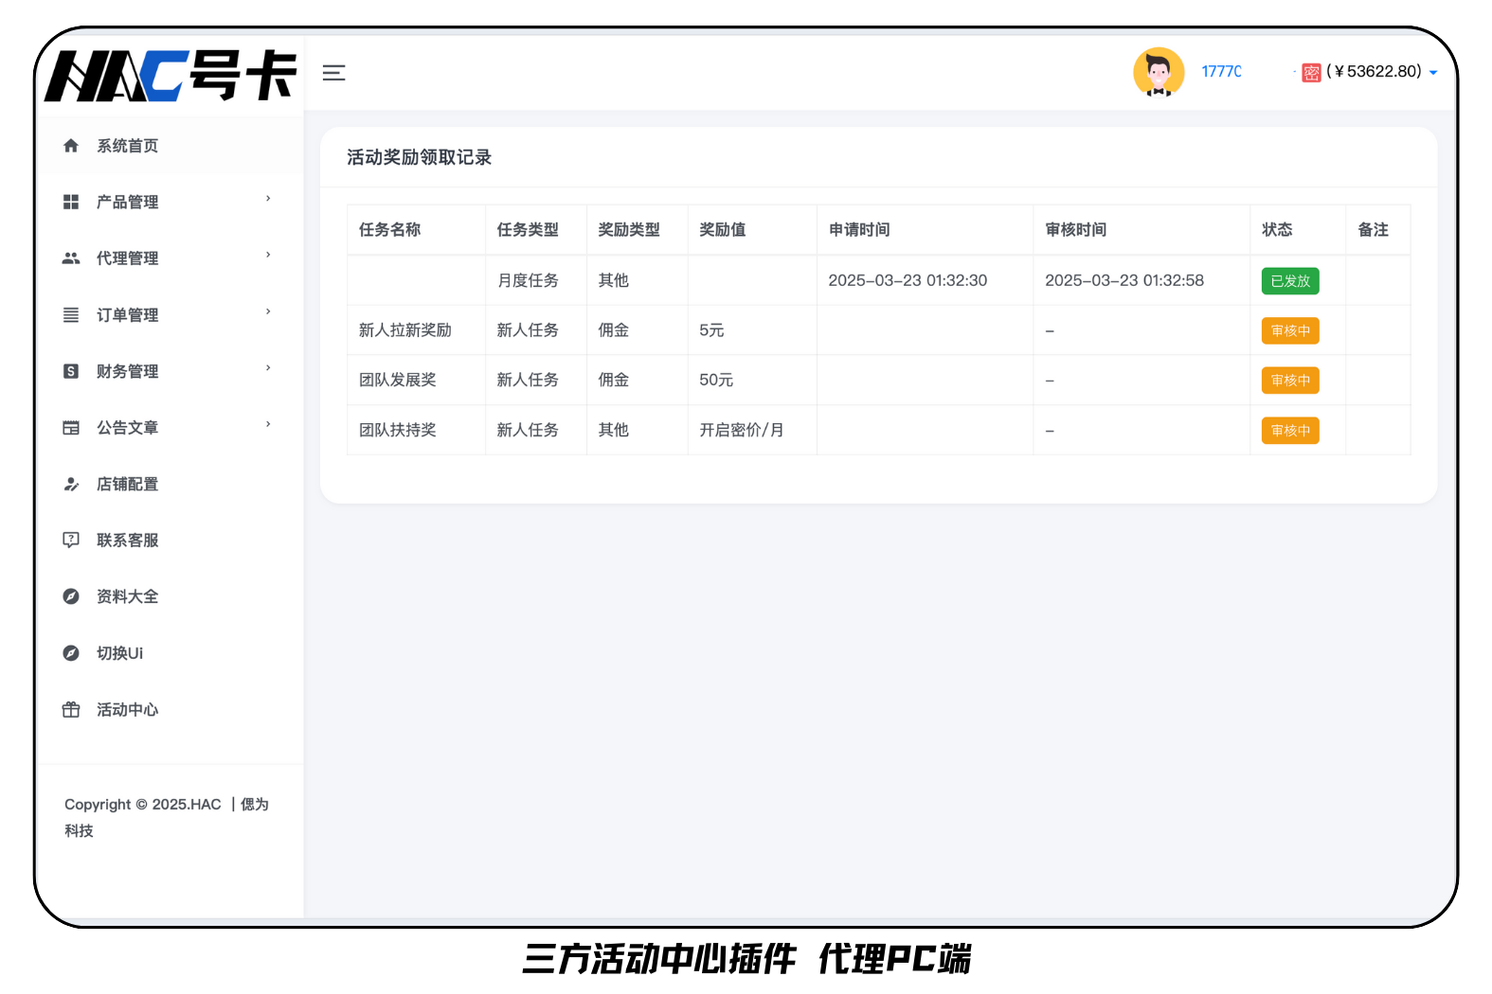Click the user avatar image
The image size is (1492, 994).
pos(1159,72)
